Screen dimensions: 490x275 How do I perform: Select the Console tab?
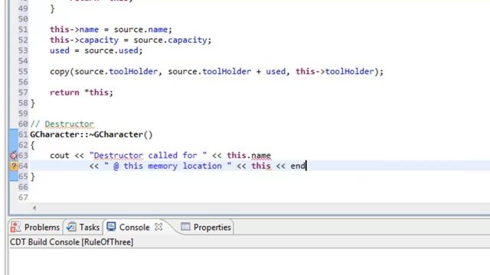point(135,228)
